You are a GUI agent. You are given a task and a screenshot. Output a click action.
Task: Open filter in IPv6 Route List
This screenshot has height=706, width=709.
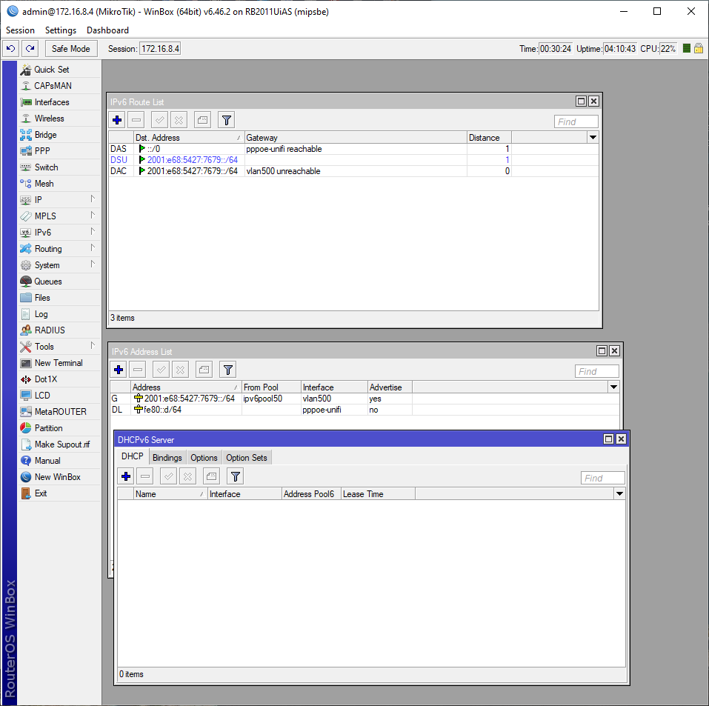click(227, 120)
